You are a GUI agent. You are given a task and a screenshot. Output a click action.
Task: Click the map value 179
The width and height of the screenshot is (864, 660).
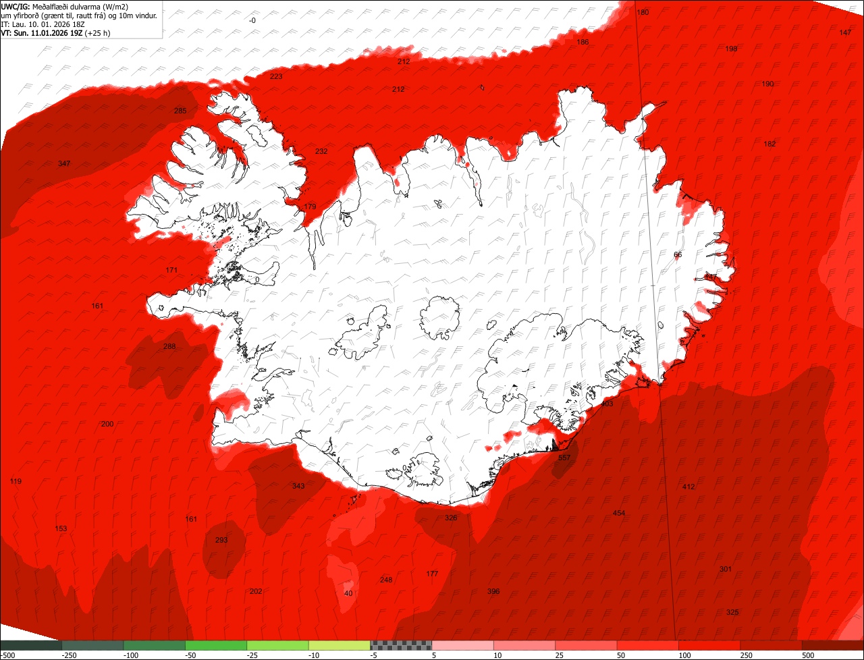pos(310,207)
